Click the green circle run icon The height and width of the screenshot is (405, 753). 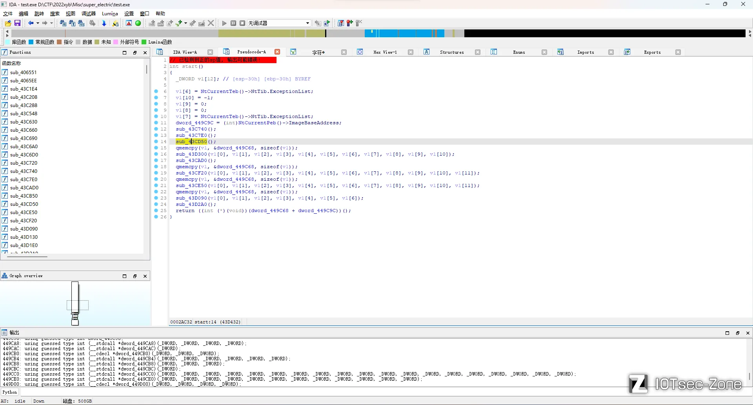tap(138, 24)
